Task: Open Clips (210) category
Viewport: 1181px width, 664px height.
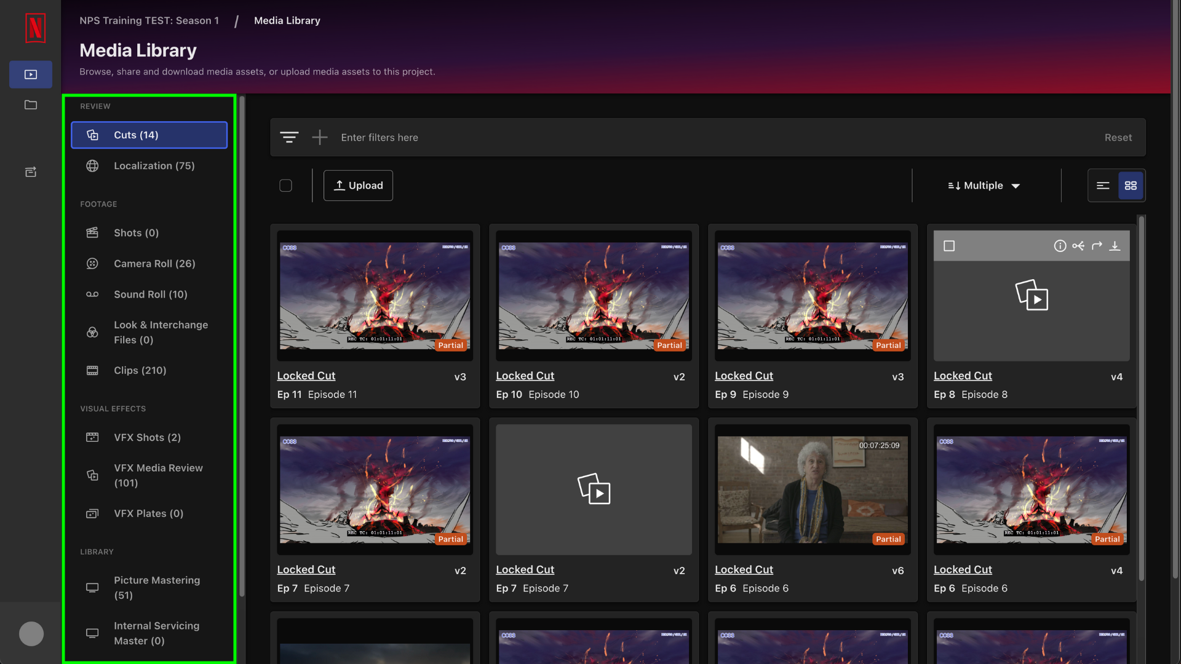Action: [x=149, y=371]
